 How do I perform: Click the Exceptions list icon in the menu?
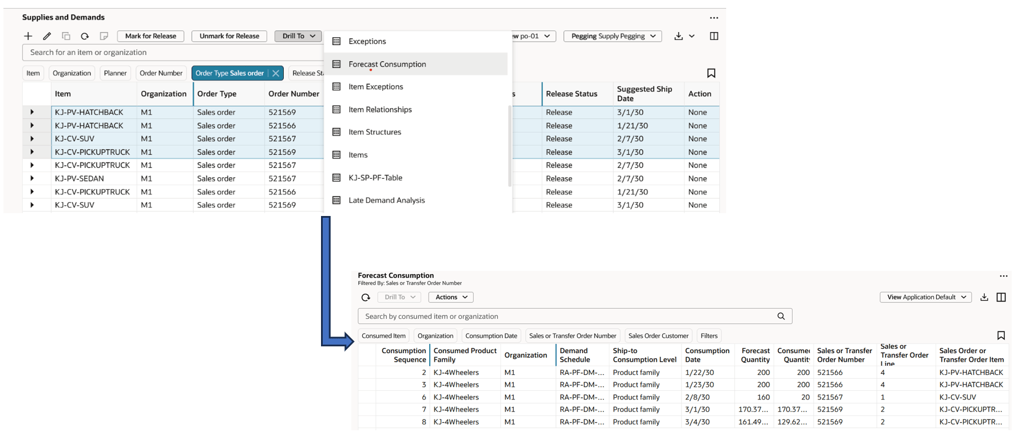coord(336,41)
